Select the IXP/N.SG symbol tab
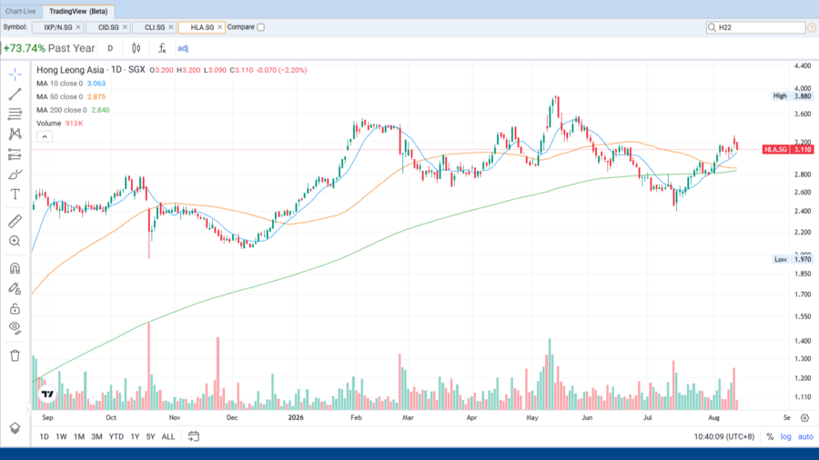This screenshot has width=819, height=460. point(58,27)
